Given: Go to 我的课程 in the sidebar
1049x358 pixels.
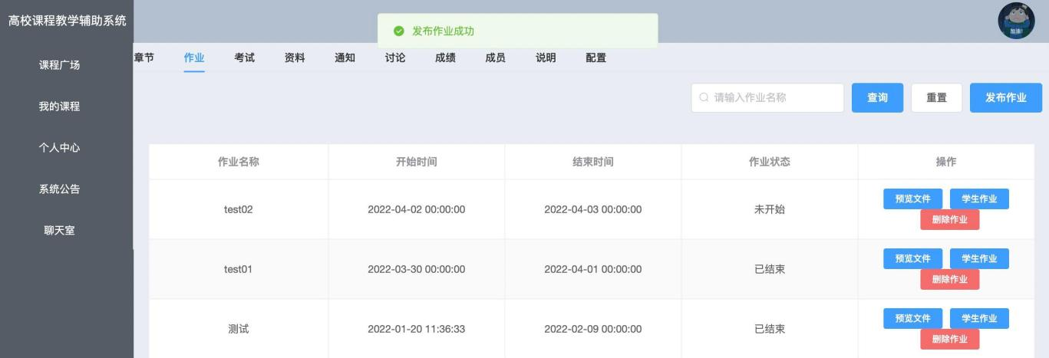Looking at the screenshot, I should 60,107.
